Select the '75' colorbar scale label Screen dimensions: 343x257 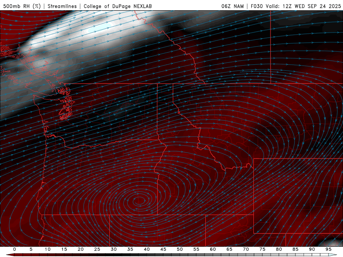click(262, 249)
